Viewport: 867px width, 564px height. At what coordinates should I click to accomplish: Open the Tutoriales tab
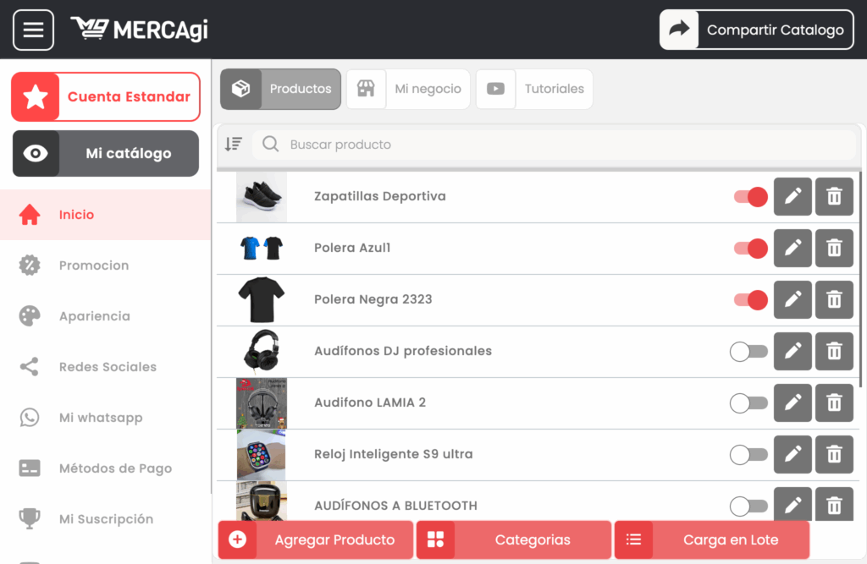[534, 89]
